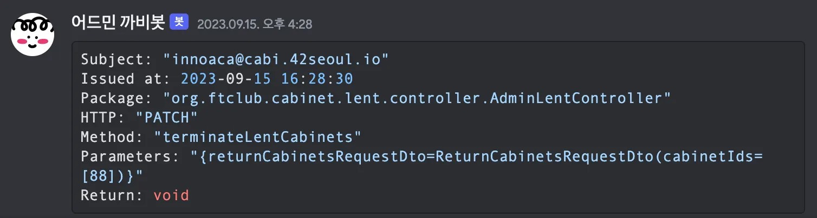
Task: Click the "Package:" label
Action: click(x=117, y=98)
